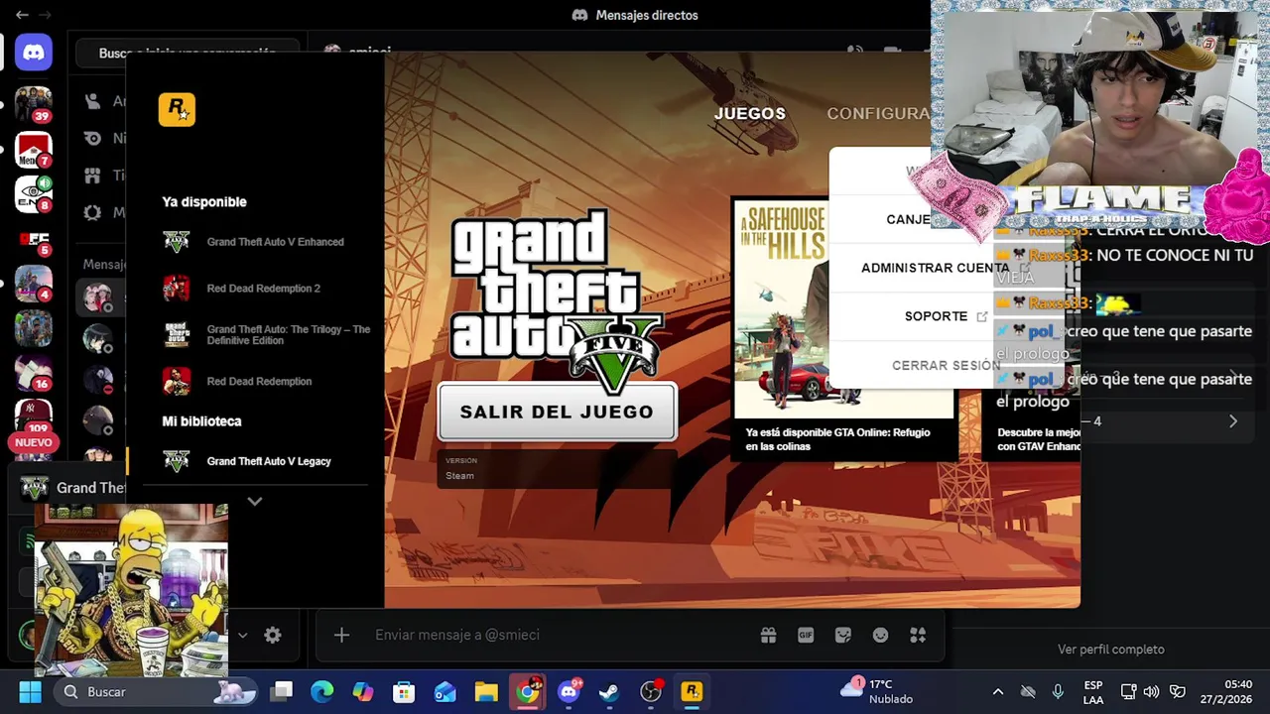1270x714 pixels.
Task: Open the weather widget showing 17°C Nublado
Action: (x=879, y=692)
